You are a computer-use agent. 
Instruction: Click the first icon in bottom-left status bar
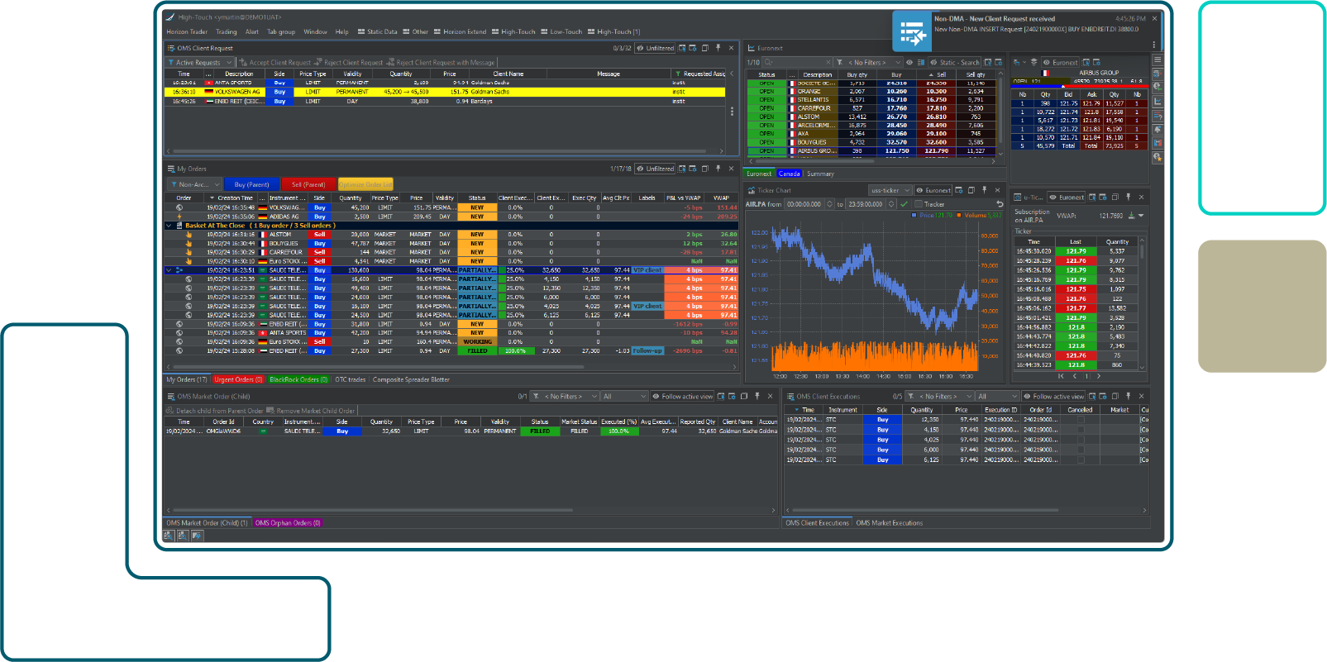168,536
